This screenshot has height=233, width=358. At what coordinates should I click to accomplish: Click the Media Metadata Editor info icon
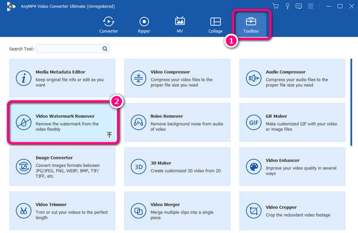[x=23, y=78]
